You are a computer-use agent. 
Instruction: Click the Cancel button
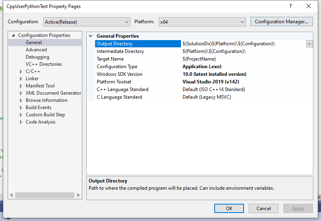[x=264, y=208]
